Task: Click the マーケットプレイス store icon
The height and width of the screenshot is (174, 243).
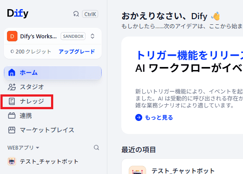Action: [x=12, y=130]
